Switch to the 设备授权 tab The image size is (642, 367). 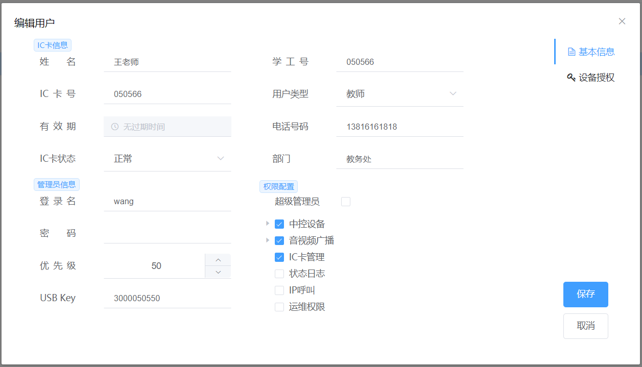pos(596,78)
